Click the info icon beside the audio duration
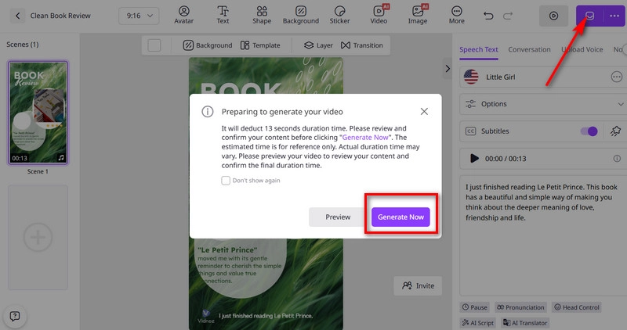Viewport: 627px width, 330px height. point(617,159)
